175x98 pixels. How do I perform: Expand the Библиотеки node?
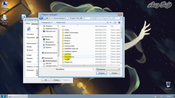[47, 36]
